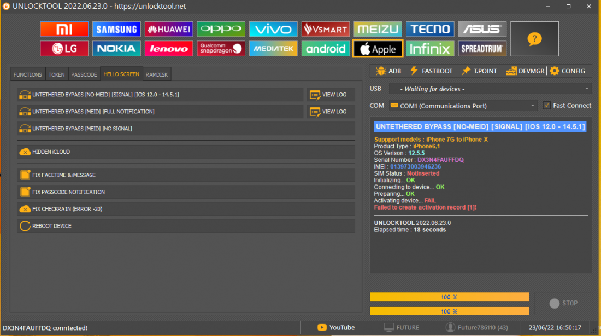
Task: Choose the Samsung brand logo
Action: (116, 29)
